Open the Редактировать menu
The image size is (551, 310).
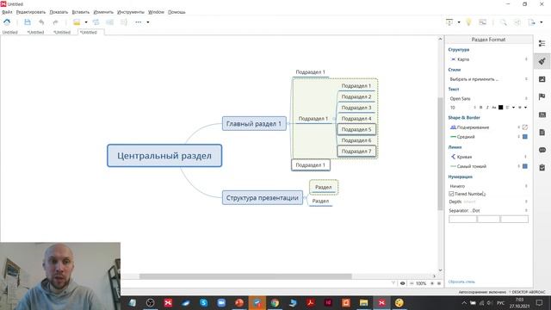point(31,12)
